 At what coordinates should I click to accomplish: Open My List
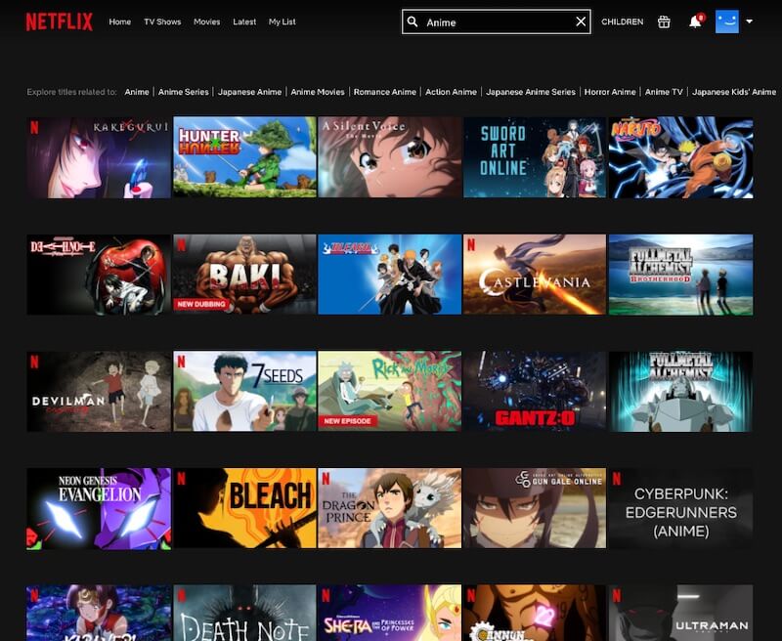pos(282,21)
